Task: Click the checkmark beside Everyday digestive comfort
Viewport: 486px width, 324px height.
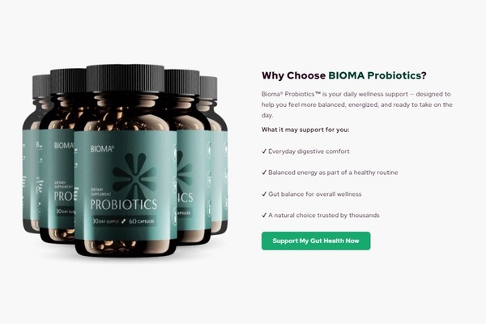Action: (264, 151)
